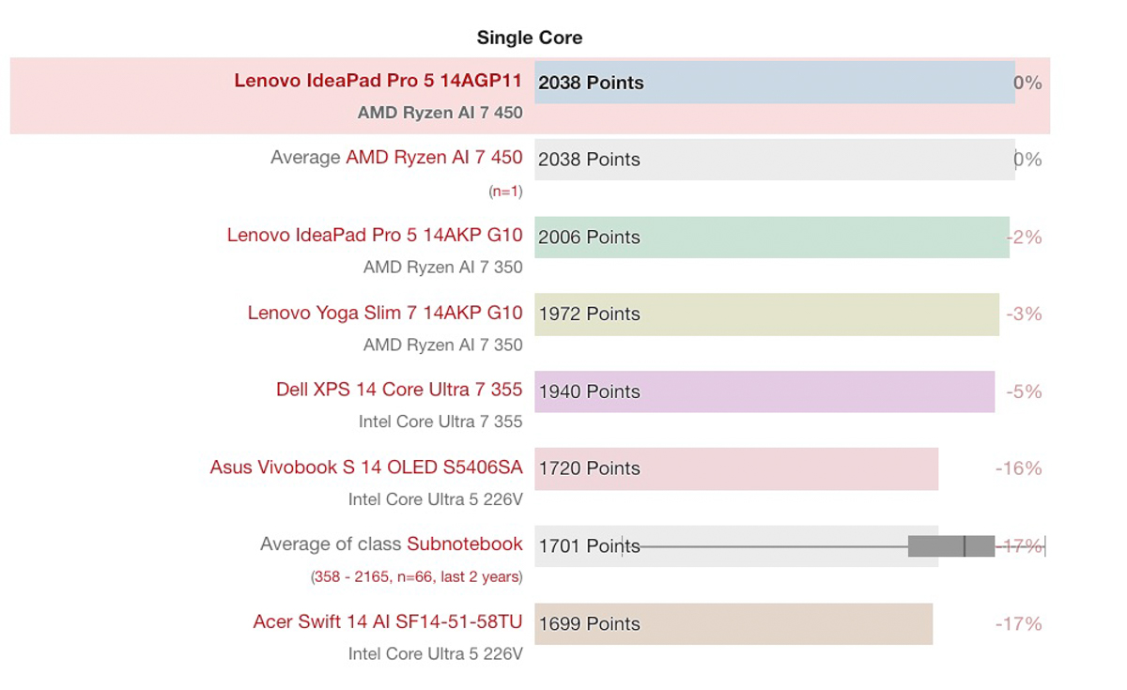Click the Subnotebook class link

pos(464,544)
